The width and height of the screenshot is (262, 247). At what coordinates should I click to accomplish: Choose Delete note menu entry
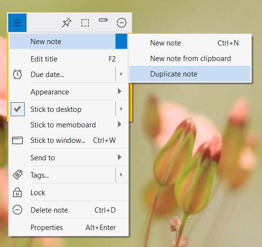point(69,210)
